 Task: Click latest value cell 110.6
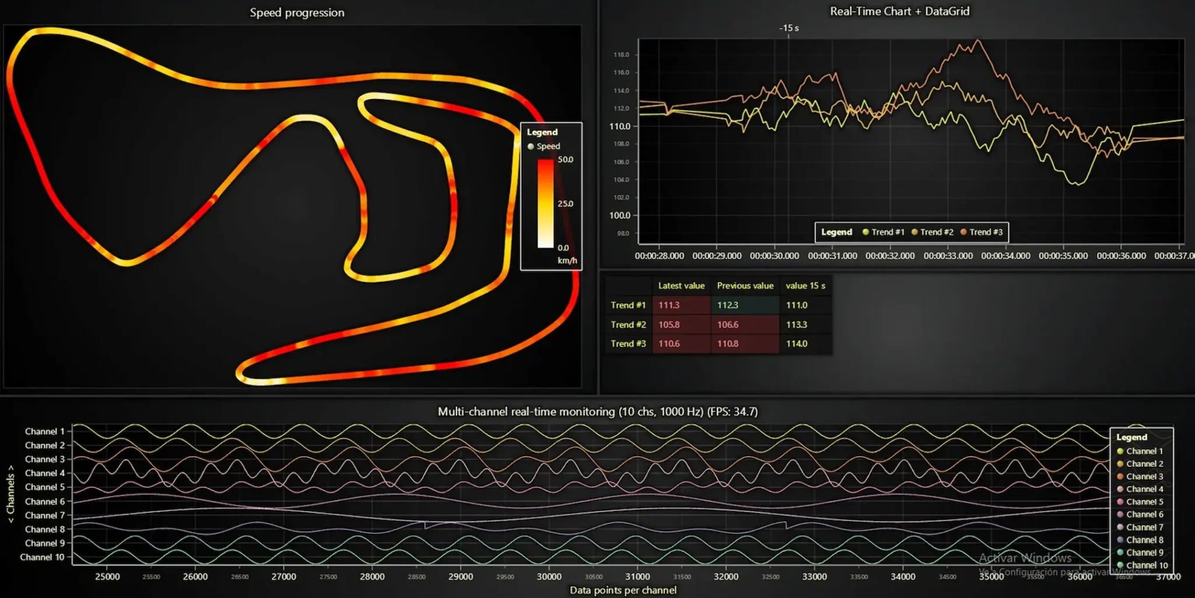(x=682, y=344)
